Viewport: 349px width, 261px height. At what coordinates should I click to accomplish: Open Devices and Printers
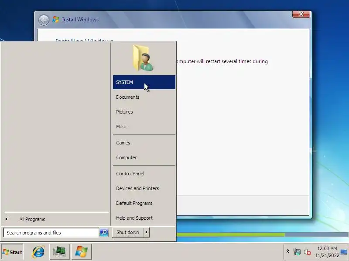pos(144,188)
